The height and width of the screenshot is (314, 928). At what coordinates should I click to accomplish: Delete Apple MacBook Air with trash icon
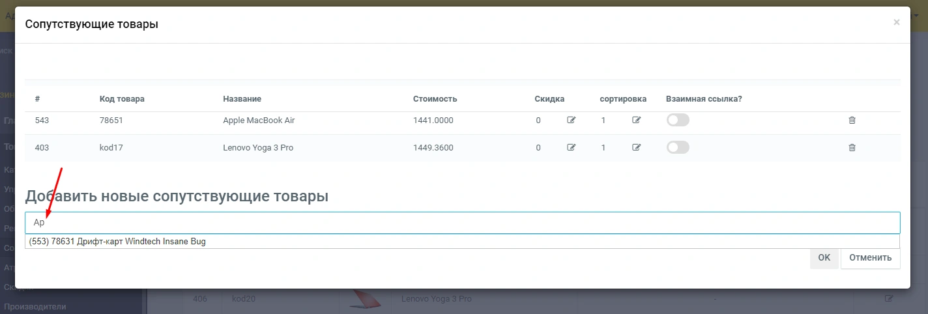(852, 121)
